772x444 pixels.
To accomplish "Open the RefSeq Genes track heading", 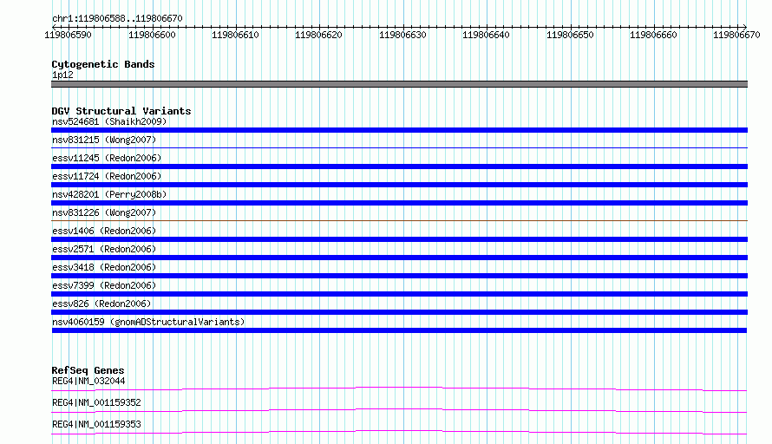I will click(88, 370).
